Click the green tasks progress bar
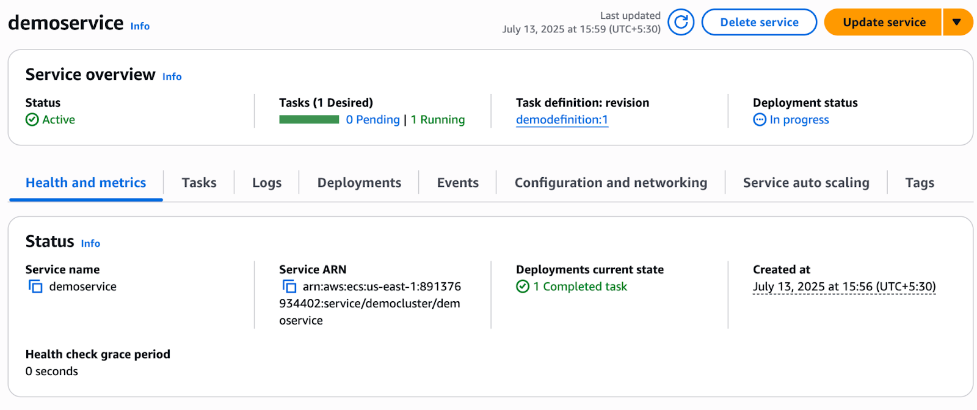The width and height of the screenshot is (977, 410). click(309, 120)
